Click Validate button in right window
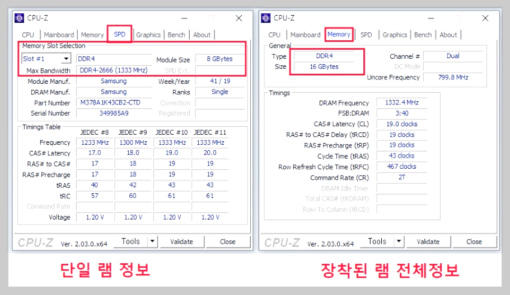 click(428, 241)
